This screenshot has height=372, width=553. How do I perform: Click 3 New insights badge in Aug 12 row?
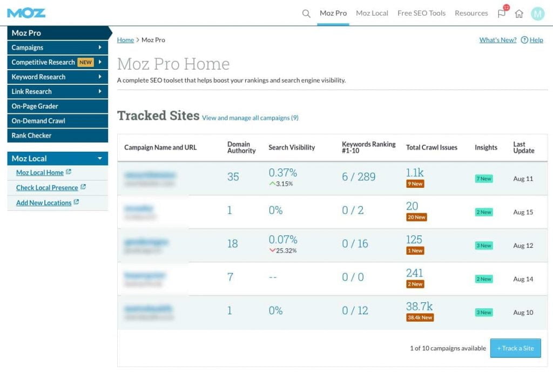coord(483,246)
